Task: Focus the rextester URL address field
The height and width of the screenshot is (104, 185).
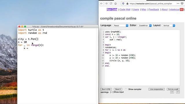Action: (151, 4)
